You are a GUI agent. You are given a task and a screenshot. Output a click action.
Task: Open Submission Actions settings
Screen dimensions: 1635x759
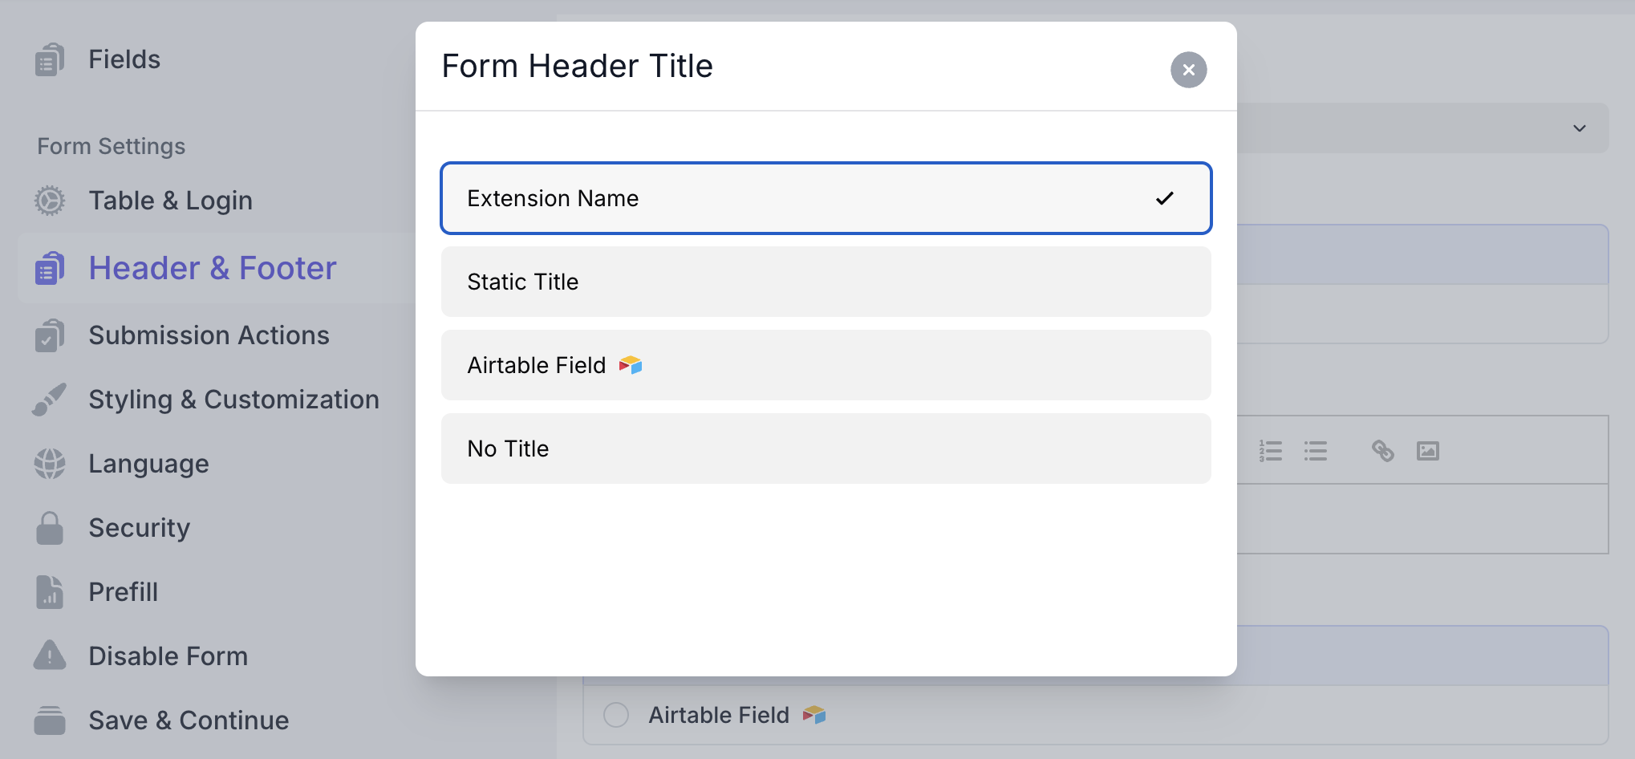point(209,335)
